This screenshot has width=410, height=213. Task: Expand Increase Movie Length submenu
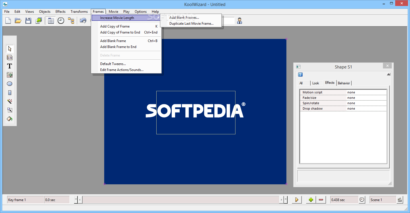point(126,18)
